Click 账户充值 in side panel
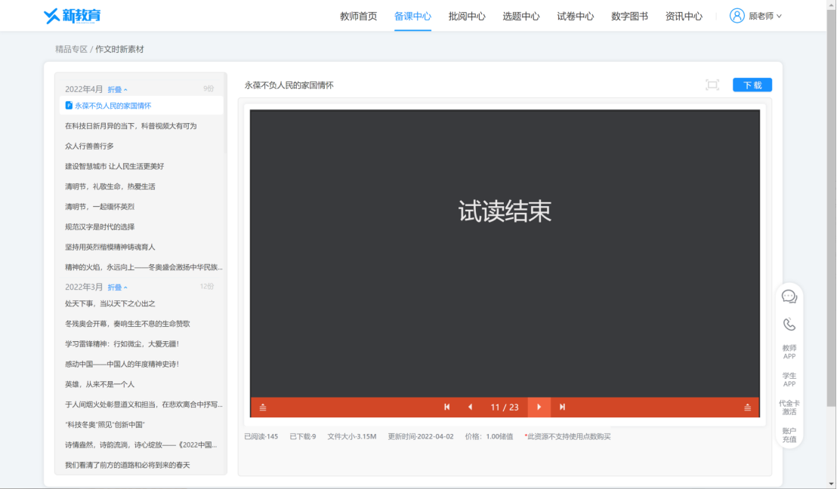837x489 pixels. point(789,435)
